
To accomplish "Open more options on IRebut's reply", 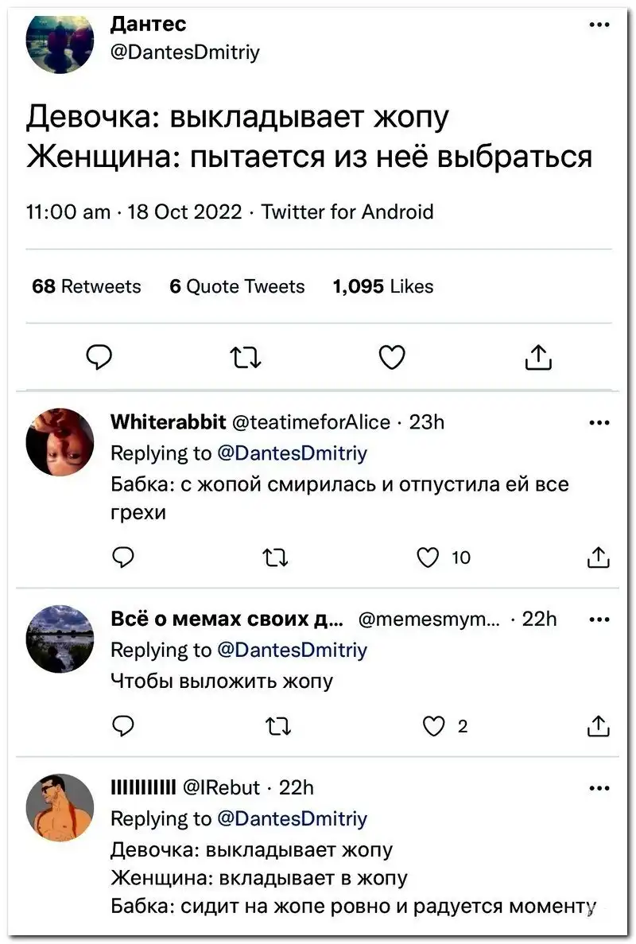I will pyautogui.click(x=600, y=788).
